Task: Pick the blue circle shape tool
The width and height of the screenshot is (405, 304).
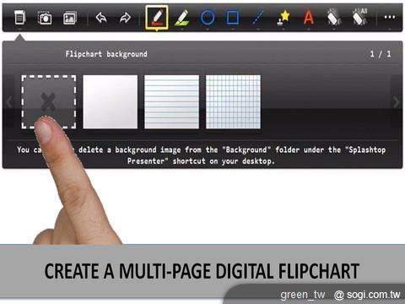Action: point(208,18)
